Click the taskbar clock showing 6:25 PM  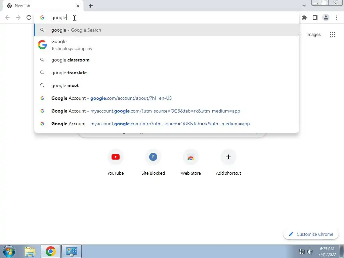pyautogui.click(x=327, y=252)
